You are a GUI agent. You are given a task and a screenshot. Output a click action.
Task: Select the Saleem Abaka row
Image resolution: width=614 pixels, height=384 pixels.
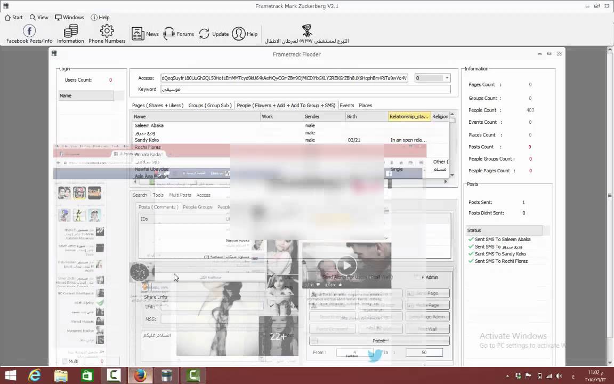(x=290, y=125)
